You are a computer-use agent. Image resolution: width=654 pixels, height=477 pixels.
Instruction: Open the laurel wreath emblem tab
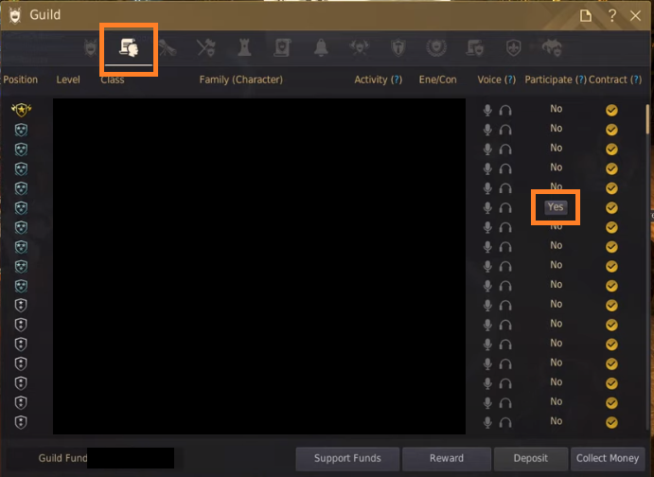436,48
